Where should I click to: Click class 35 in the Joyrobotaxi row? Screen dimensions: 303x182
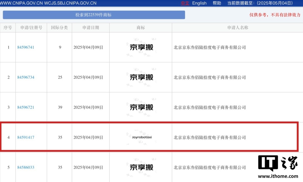pyautogui.click(x=60, y=138)
